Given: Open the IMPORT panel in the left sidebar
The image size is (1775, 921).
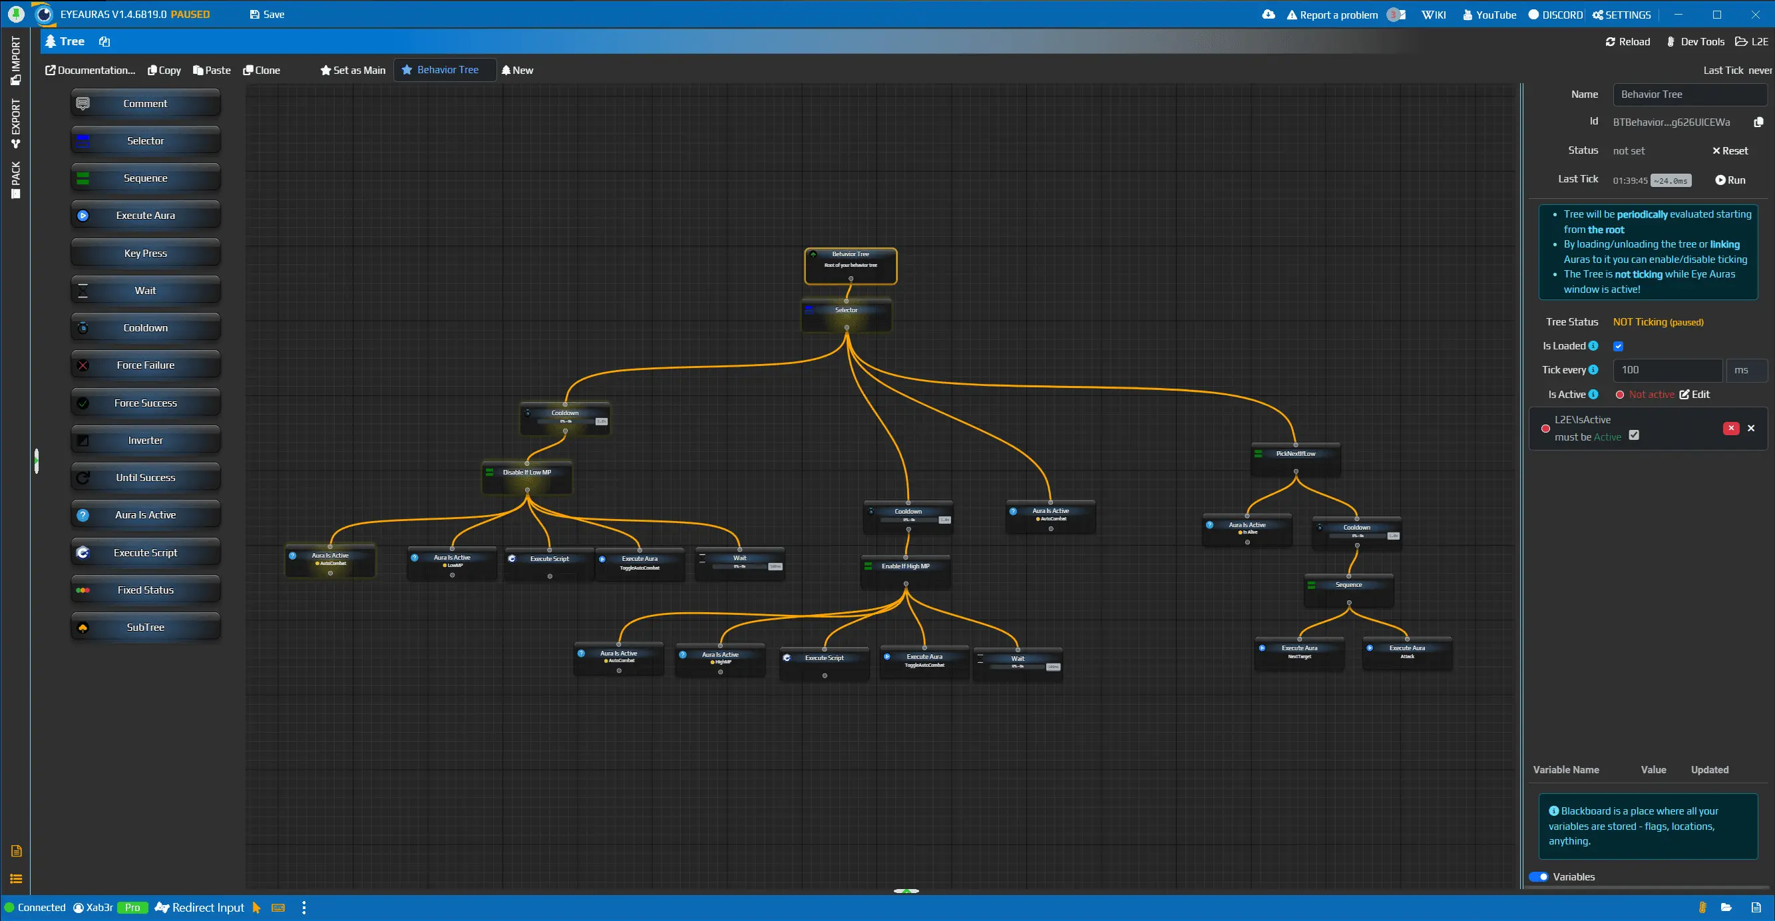Looking at the screenshot, I should pos(16,61).
